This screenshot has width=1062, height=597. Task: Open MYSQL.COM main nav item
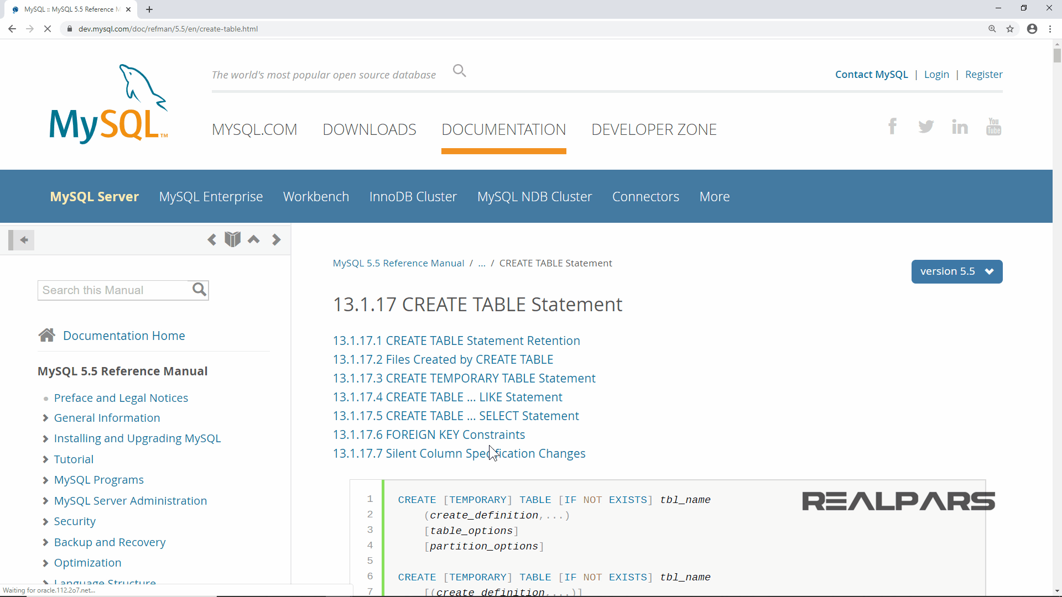point(254,129)
